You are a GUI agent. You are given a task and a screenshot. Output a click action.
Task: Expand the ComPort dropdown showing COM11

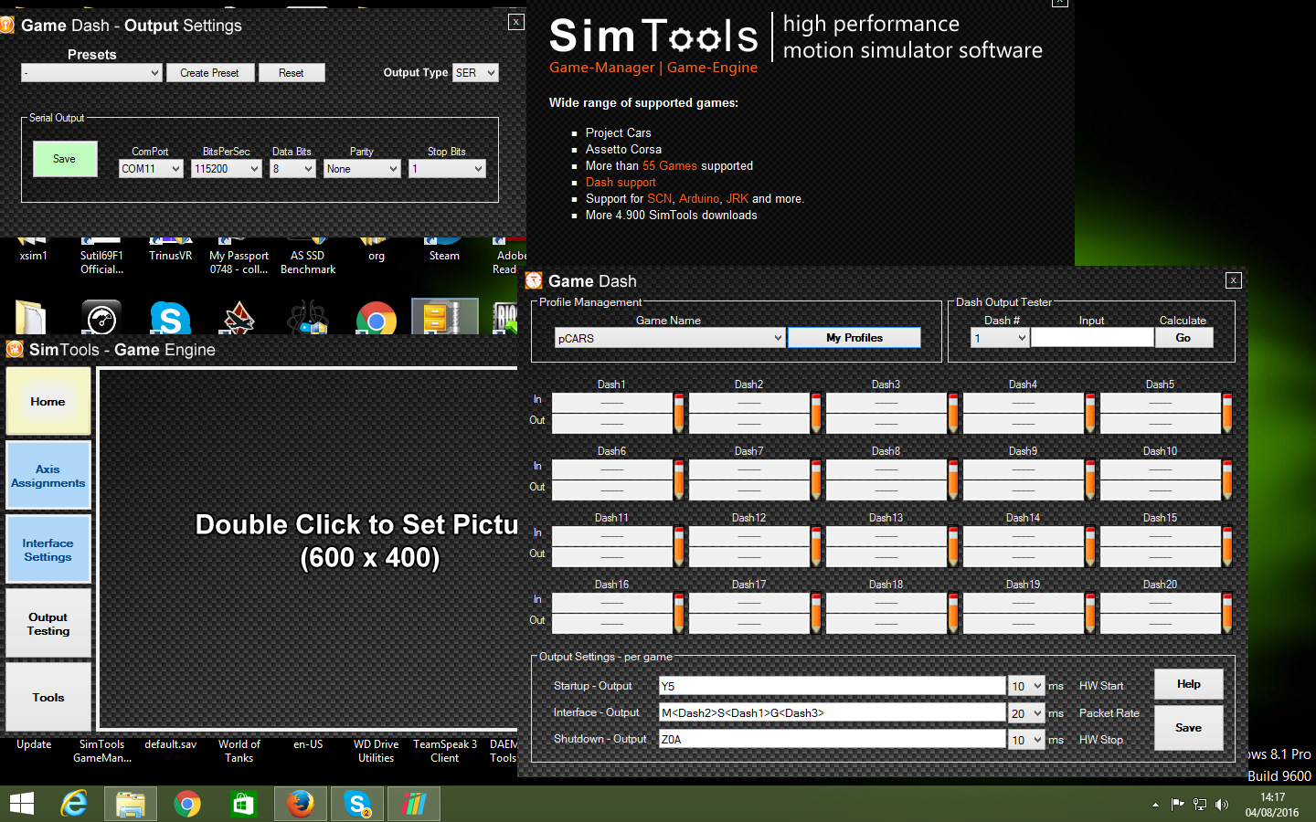(x=151, y=168)
